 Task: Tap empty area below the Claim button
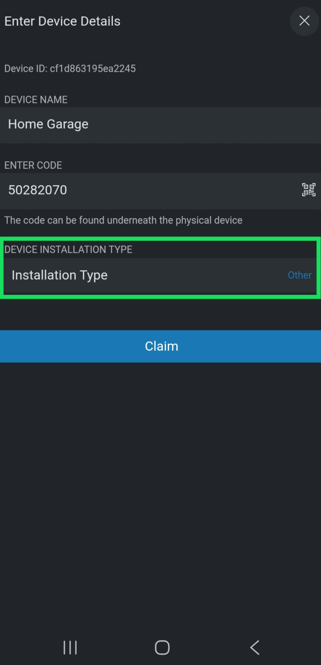click(160, 476)
